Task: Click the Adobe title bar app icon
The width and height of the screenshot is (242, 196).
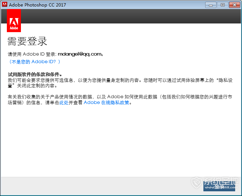Action: click(5, 5)
